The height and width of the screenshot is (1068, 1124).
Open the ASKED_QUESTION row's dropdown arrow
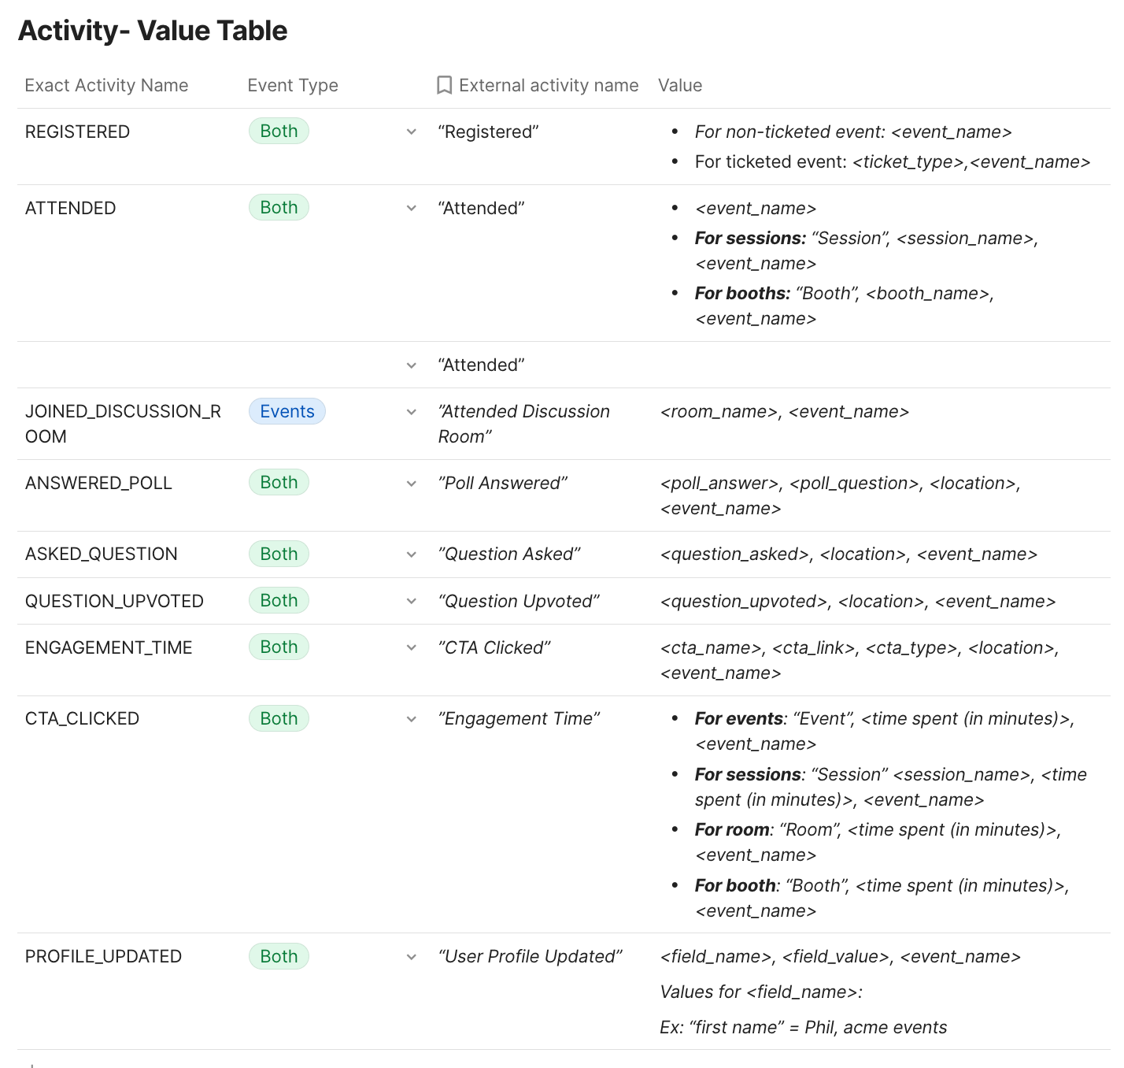(x=411, y=554)
